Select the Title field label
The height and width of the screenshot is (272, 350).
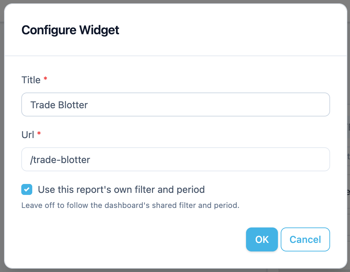point(31,80)
